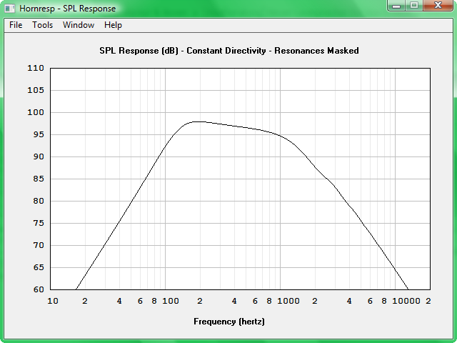The width and height of the screenshot is (457, 343).
Task: Click the 90 dB axis label
Action: click(x=39, y=156)
